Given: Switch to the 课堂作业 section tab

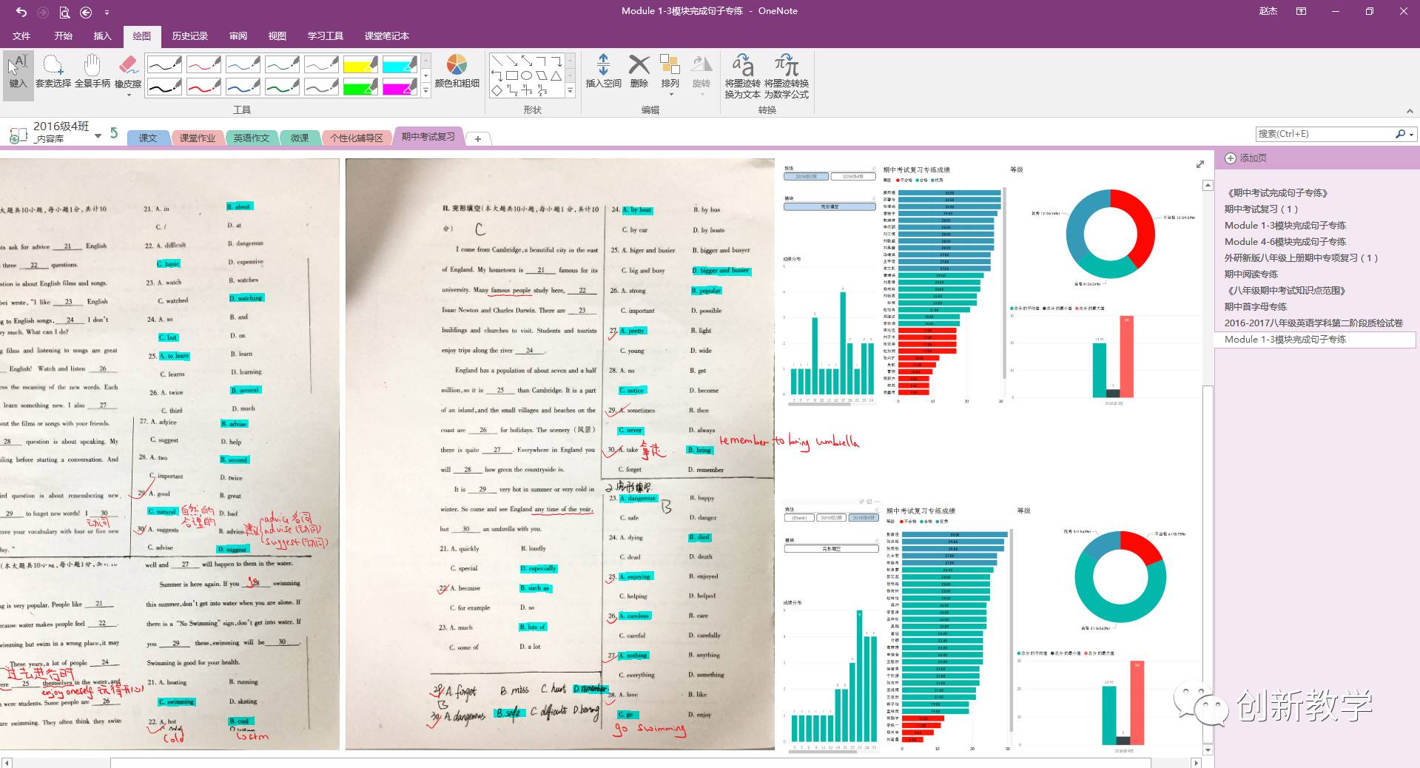Looking at the screenshot, I should [x=197, y=138].
